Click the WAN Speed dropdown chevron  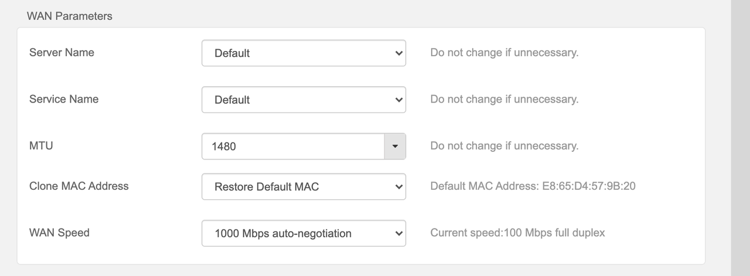pyautogui.click(x=399, y=233)
